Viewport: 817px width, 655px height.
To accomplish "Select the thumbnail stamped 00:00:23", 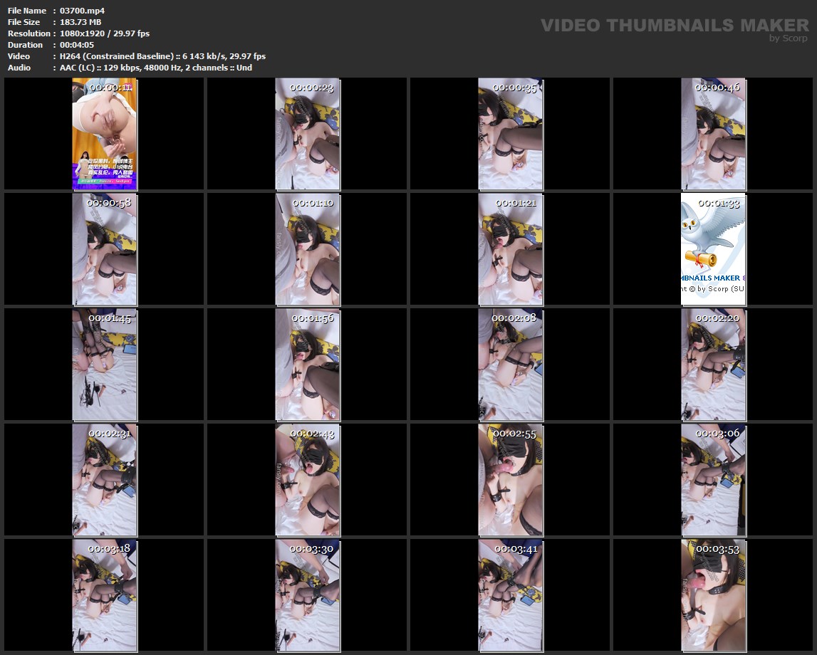I will coord(308,134).
